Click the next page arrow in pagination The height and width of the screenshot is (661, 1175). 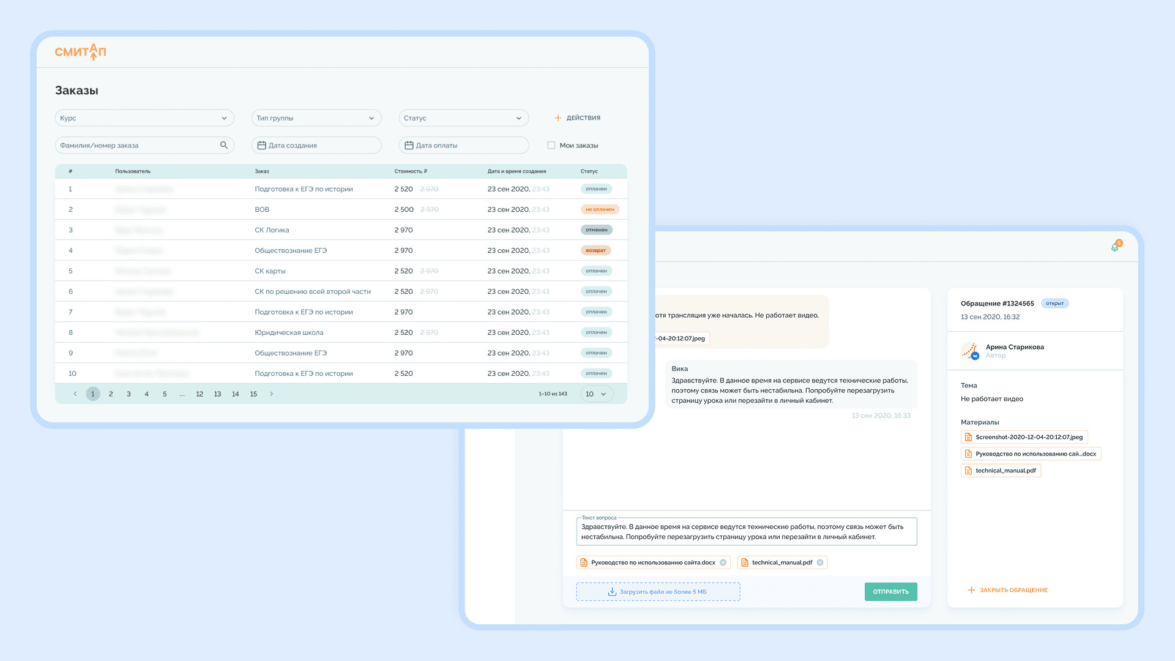tap(272, 394)
